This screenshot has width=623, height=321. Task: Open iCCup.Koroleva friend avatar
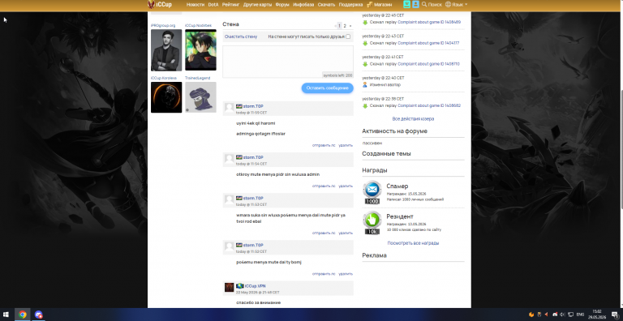point(166,97)
